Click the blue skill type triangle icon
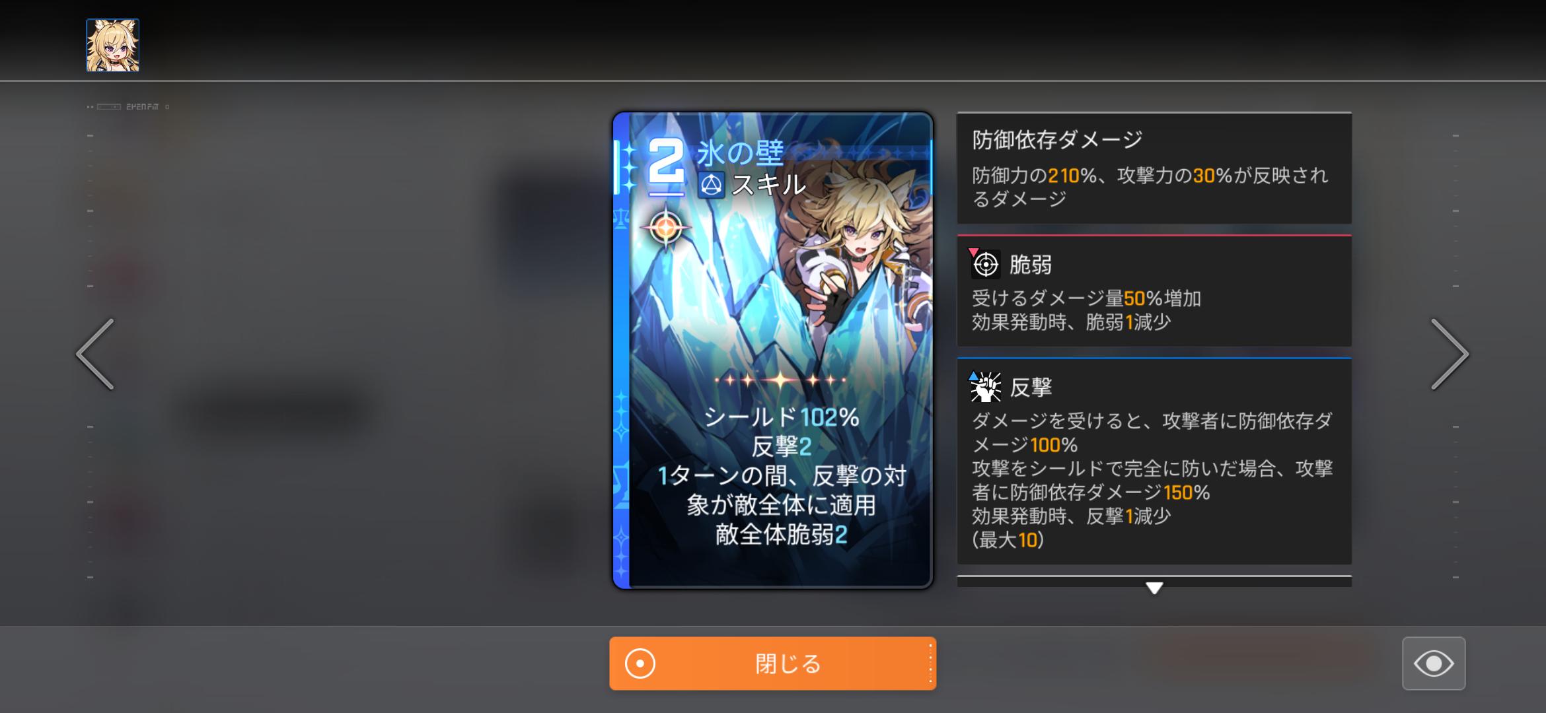 pos(712,186)
